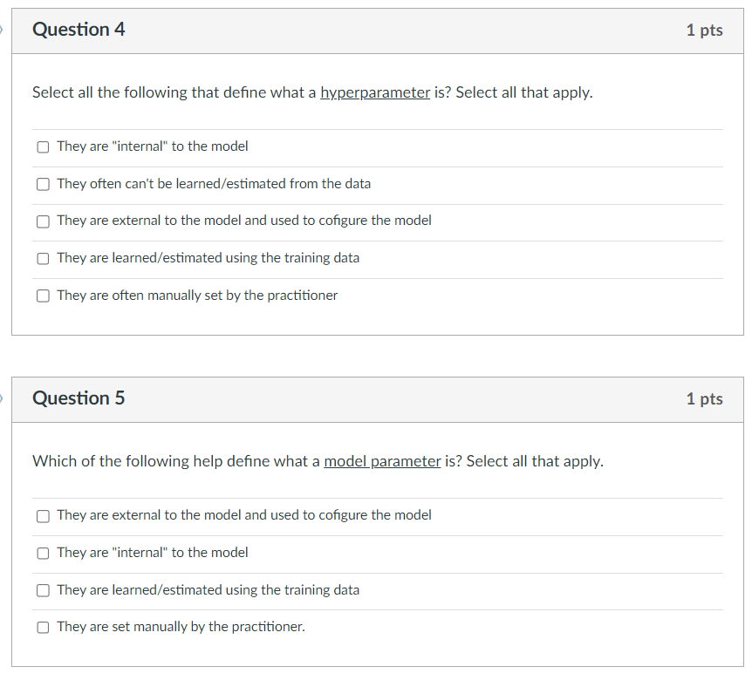Open the underlined 'hyperparameter' link
Image resolution: width=752 pixels, height=680 pixels.
tap(375, 92)
